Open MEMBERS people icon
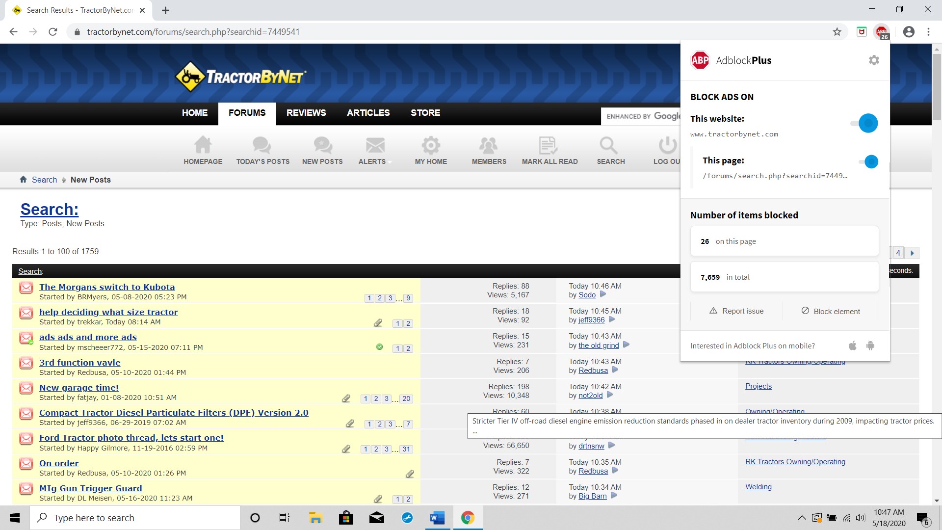This screenshot has width=942, height=530. point(489,145)
